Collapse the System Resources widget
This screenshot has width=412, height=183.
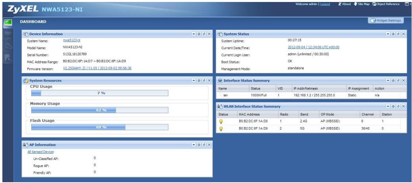click(194, 80)
